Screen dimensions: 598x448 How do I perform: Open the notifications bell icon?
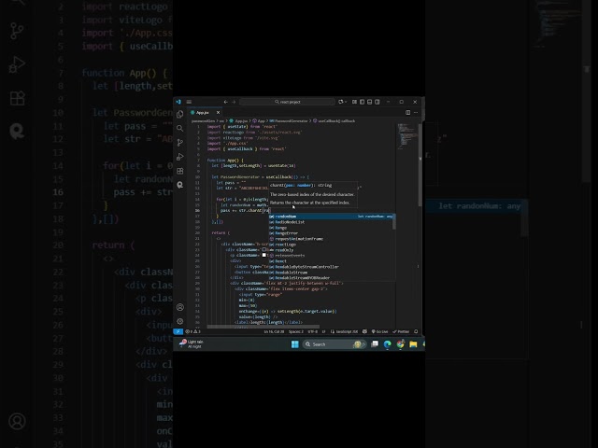(x=416, y=331)
